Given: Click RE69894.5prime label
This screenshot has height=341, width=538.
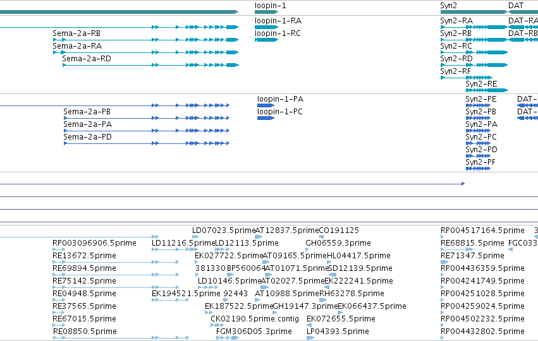Looking at the screenshot, I should click(85, 268).
